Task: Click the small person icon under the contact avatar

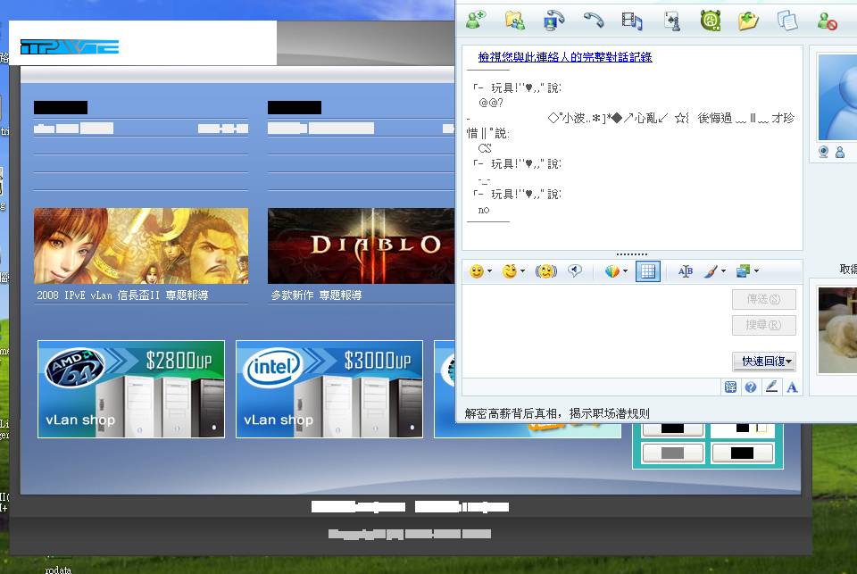Action: [840, 152]
